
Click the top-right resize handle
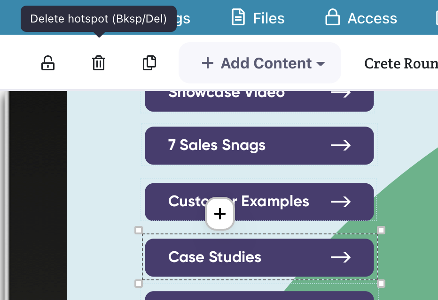[381, 230]
